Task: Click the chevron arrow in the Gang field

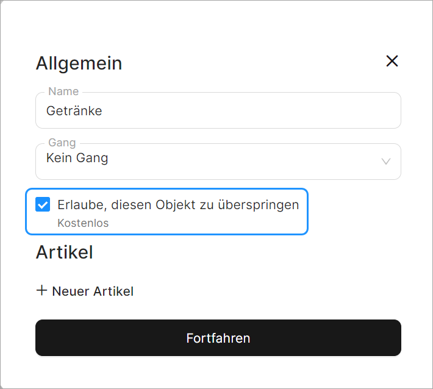Action: pos(386,162)
